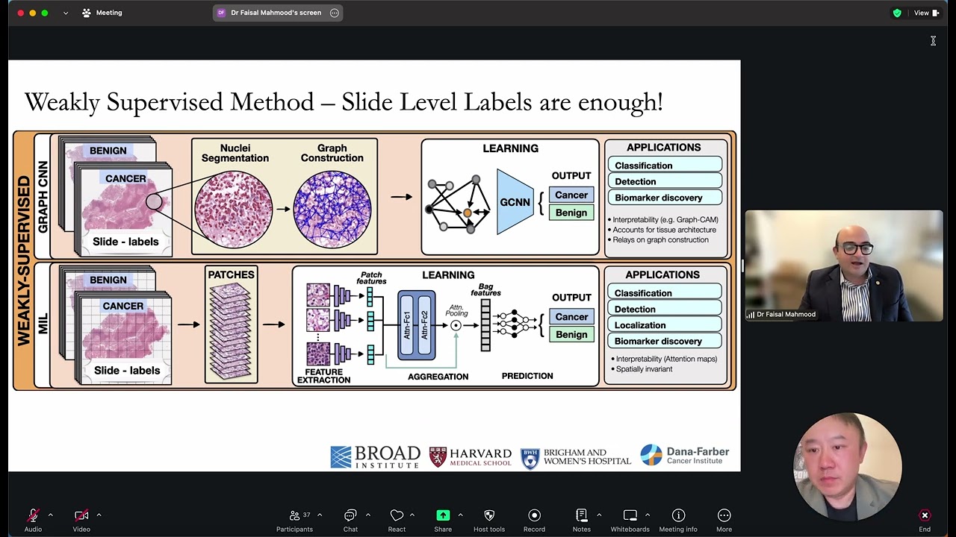The height and width of the screenshot is (537, 956).
Task: Click the Broad Institute logo on slide
Action: coord(375,456)
